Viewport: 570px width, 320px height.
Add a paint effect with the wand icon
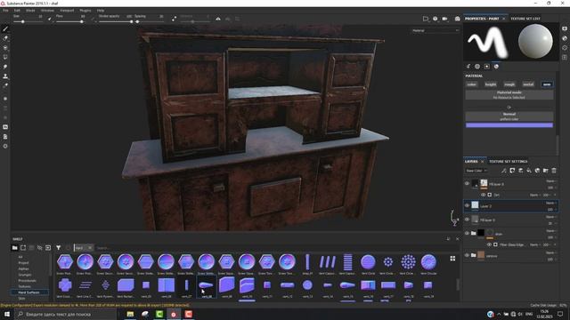[x=504, y=171]
